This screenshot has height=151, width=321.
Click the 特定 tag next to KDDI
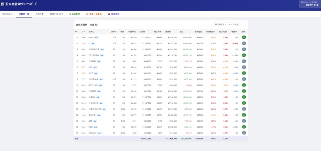[x=95, y=127]
